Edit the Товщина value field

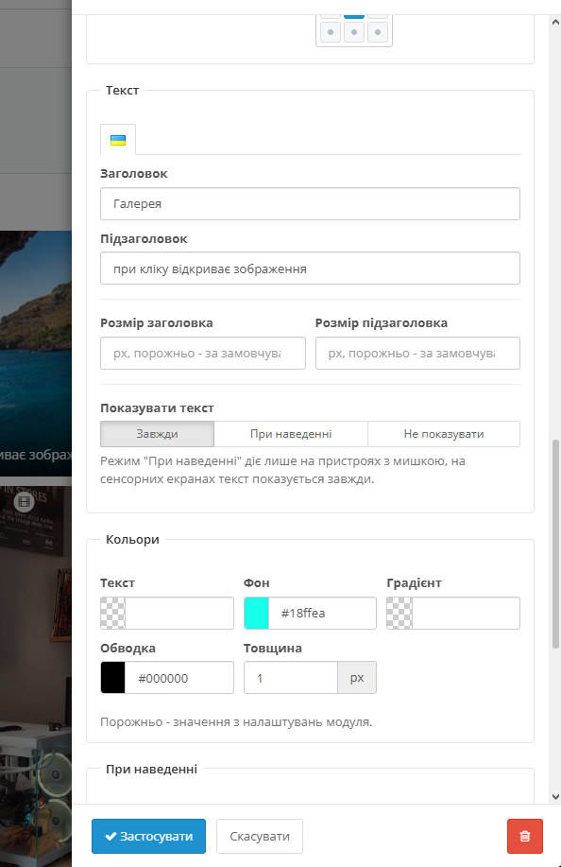[x=291, y=678]
